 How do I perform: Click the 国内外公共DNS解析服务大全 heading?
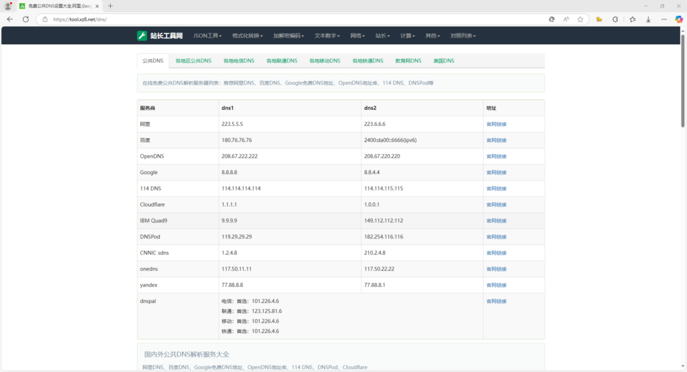[x=187, y=355]
